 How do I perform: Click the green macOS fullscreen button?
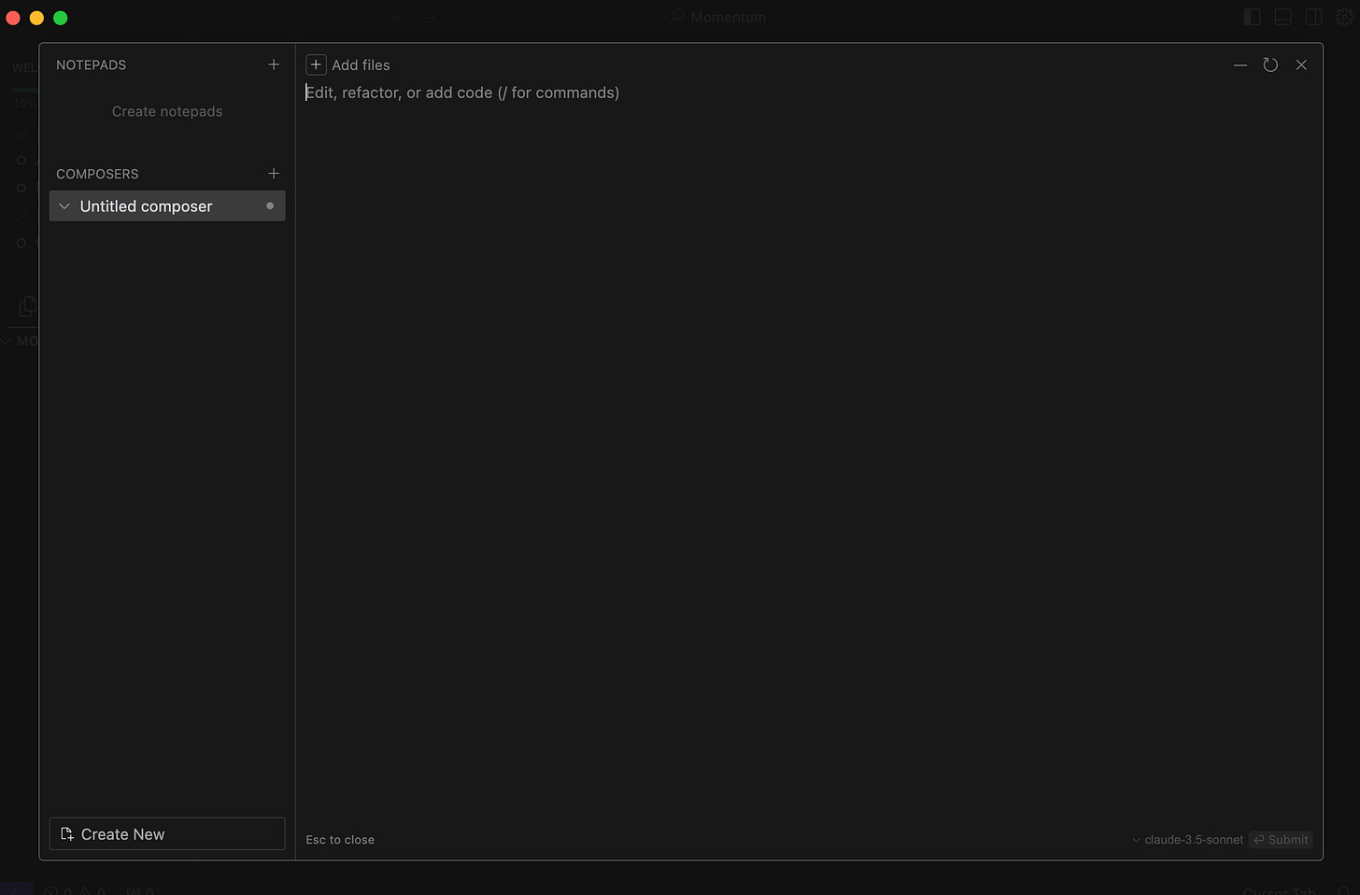[x=61, y=18]
